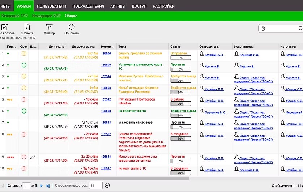The height and width of the screenshot is (192, 303).
Task: Click green deadline icon for request 135588
Action: click(24, 111)
